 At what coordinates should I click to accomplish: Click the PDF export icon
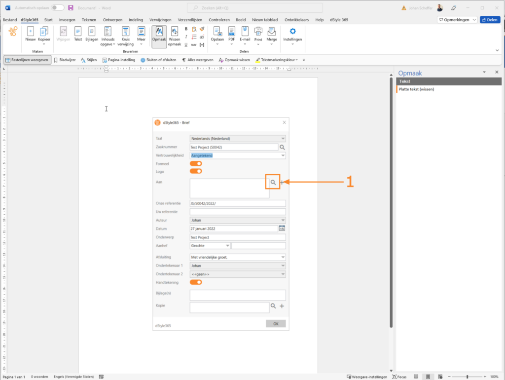(x=232, y=32)
